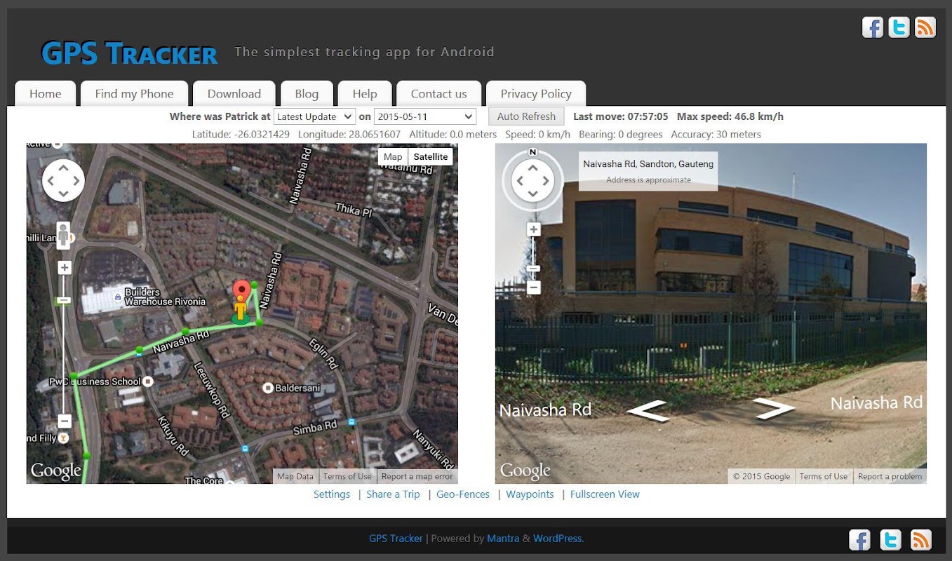This screenshot has width=952, height=561.
Task: Rotate Street View to north with compass N
Action: 532,152
